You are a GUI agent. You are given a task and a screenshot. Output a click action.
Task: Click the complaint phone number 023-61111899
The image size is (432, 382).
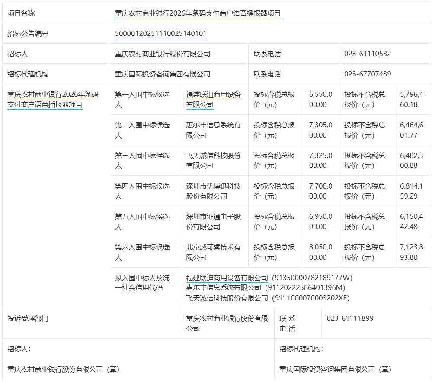click(x=350, y=319)
